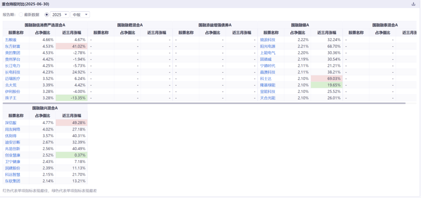
Task: Open stock link 东软集团
Action: point(12,181)
